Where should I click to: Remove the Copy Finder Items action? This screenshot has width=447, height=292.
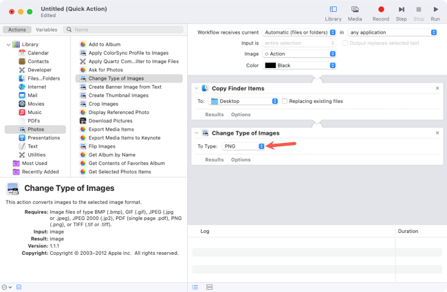tap(437, 89)
